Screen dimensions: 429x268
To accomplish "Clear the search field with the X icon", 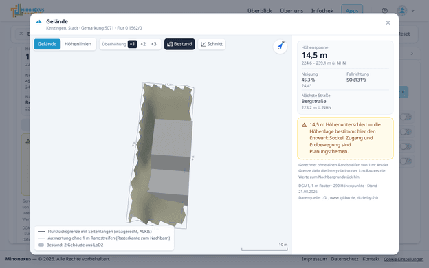I will pos(21,34).
